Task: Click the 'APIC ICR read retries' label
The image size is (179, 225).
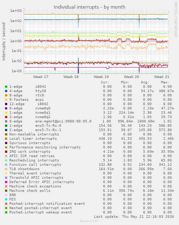Action: click(x=32, y=156)
